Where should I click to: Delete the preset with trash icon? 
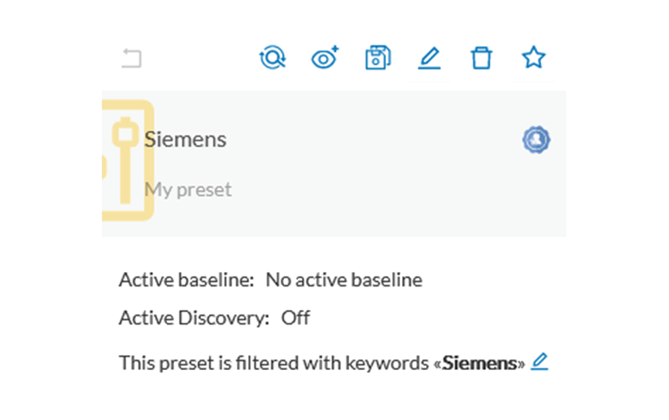point(481,57)
